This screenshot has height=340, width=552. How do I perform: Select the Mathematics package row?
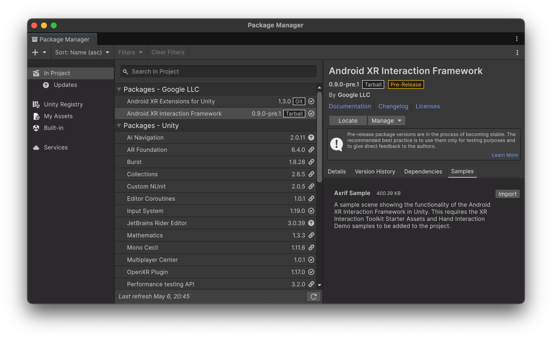pos(215,235)
